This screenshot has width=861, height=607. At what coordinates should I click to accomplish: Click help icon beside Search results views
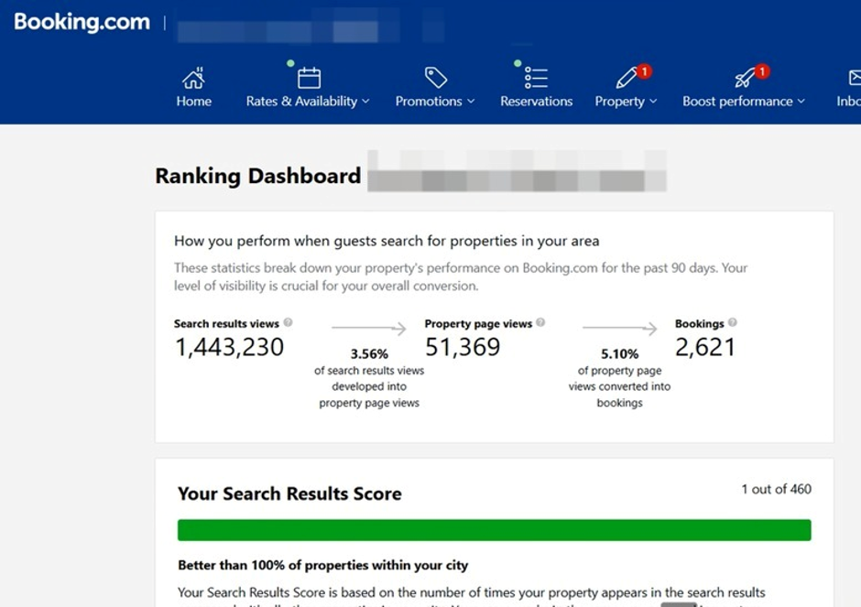288,322
